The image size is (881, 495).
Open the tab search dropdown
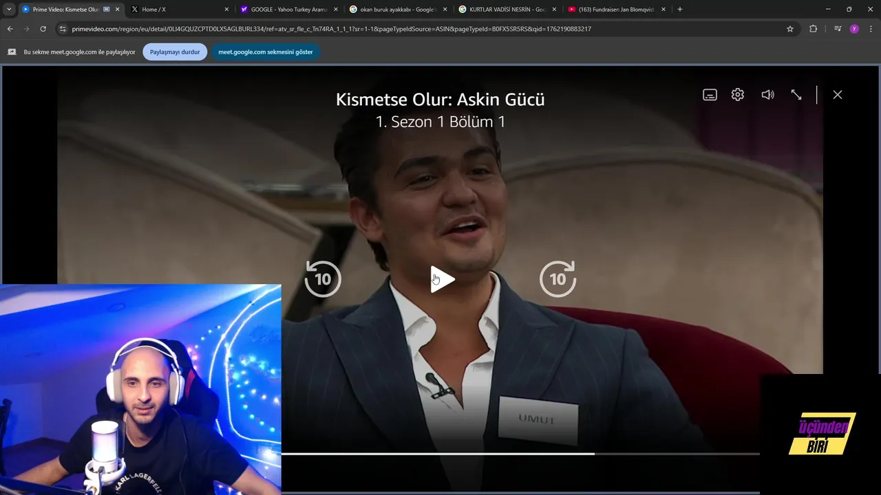(x=9, y=10)
